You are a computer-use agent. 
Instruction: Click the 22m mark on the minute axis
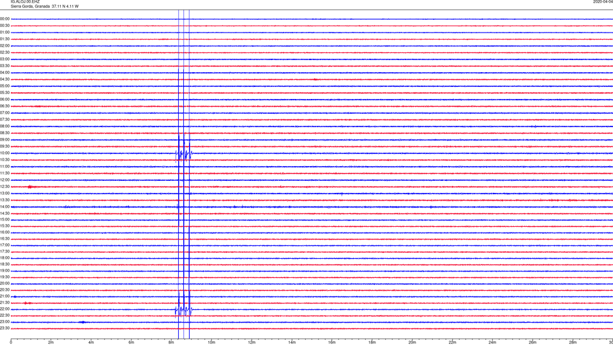pyautogui.click(x=452, y=342)
